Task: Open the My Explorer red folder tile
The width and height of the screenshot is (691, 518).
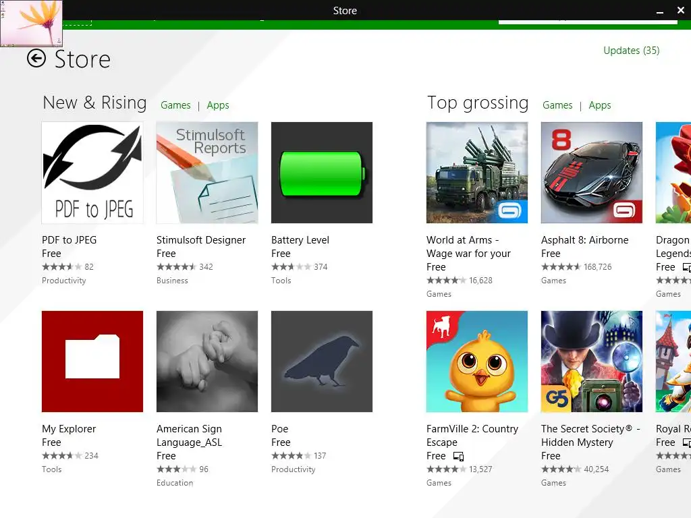Action: point(92,362)
